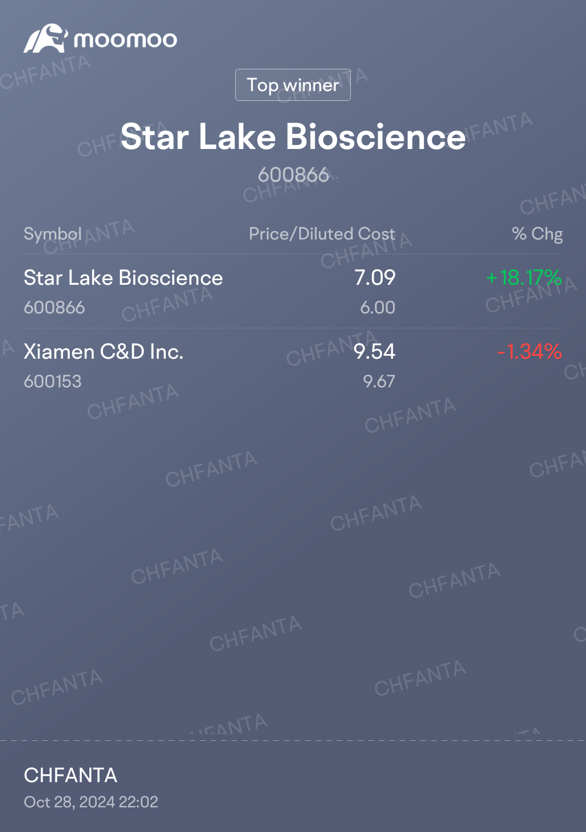Sort by Price/Diluted Cost column header
This screenshot has height=832, width=586.
click(x=322, y=234)
